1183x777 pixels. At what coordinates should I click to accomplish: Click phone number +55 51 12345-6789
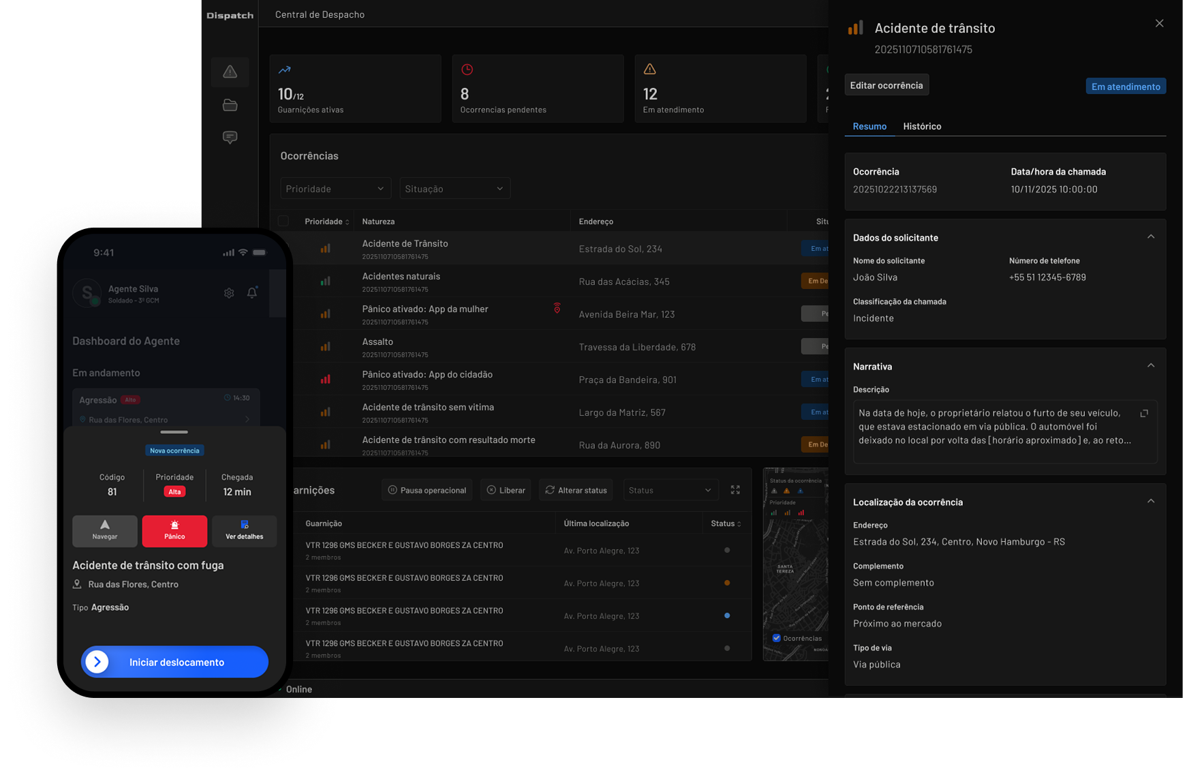pos(1047,277)
